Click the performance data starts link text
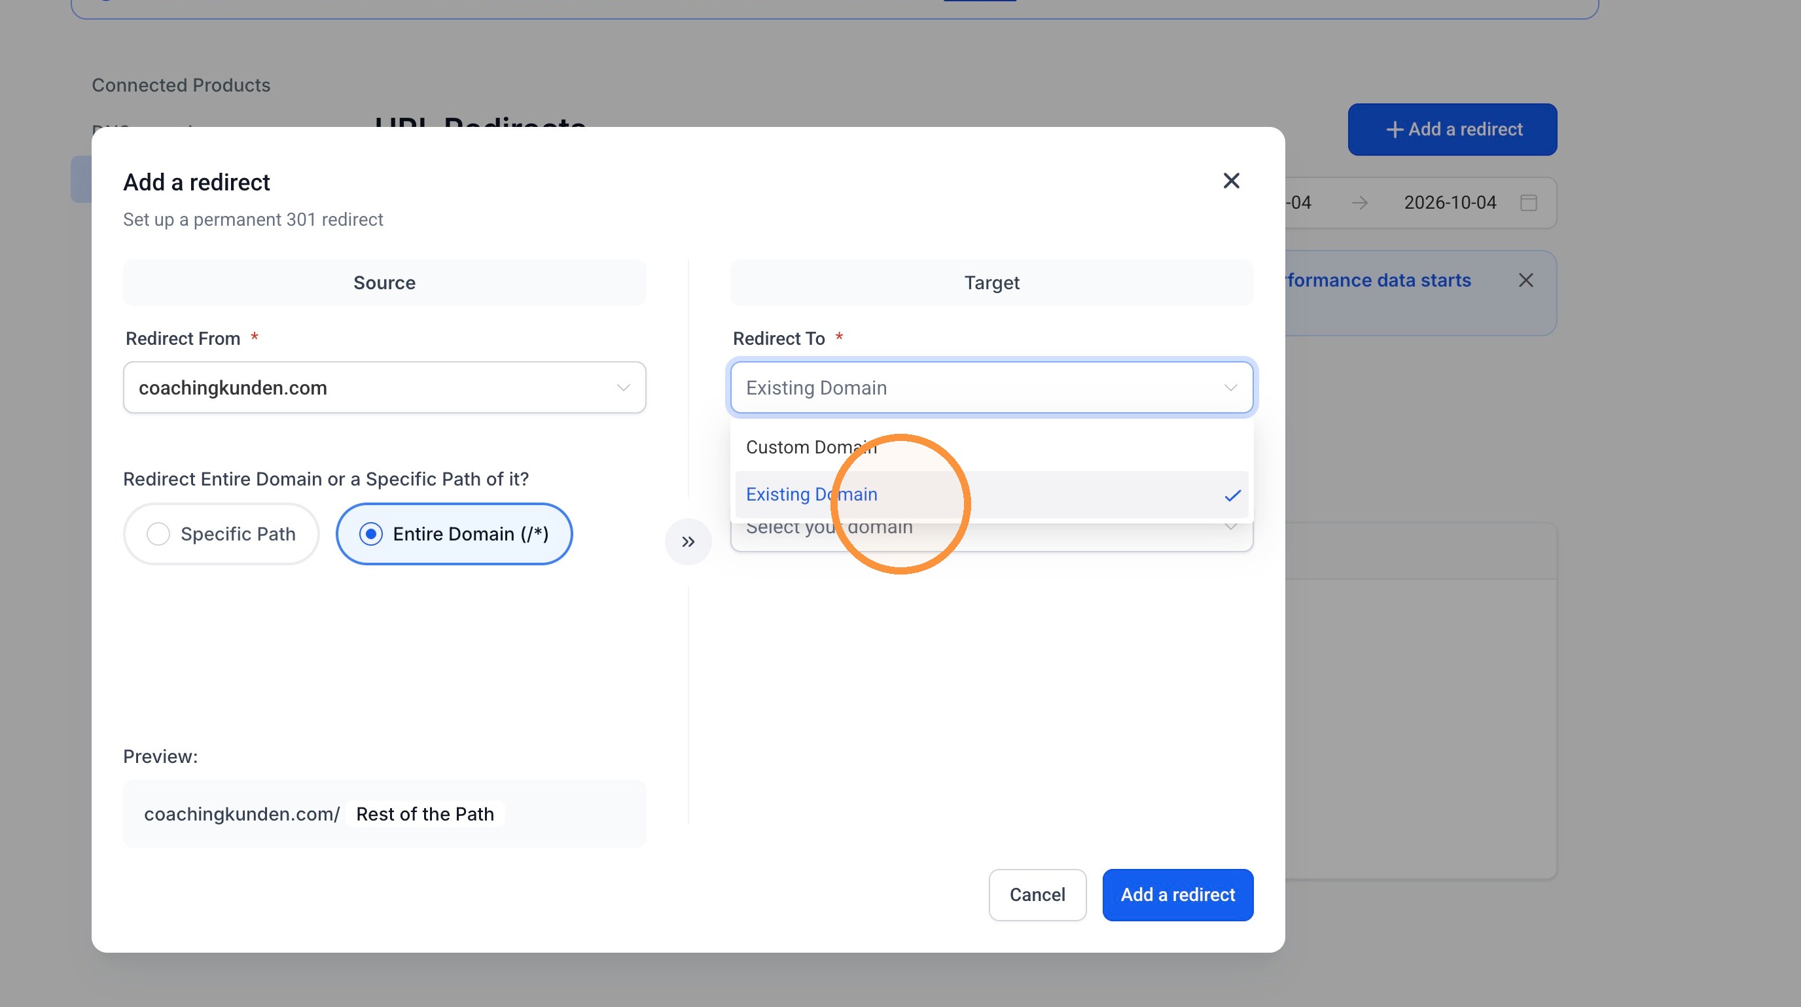This screenshot has width=1801, height=1007. click(1378, 280)
